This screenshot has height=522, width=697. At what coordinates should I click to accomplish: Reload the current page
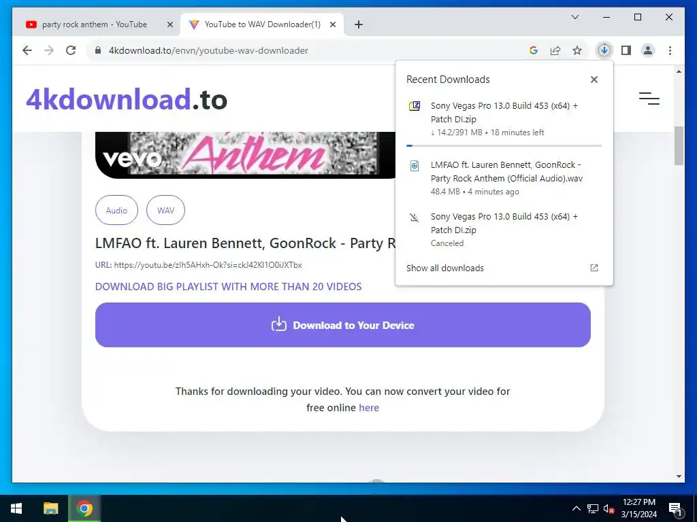[71, 50]
